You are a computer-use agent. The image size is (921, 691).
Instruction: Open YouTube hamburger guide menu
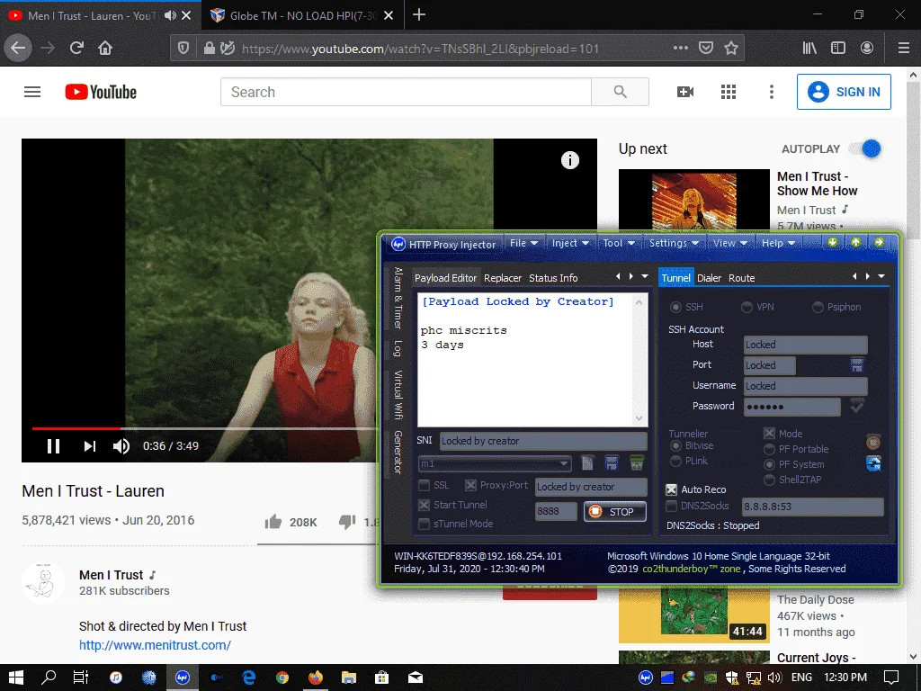click(x=32, y=92)
